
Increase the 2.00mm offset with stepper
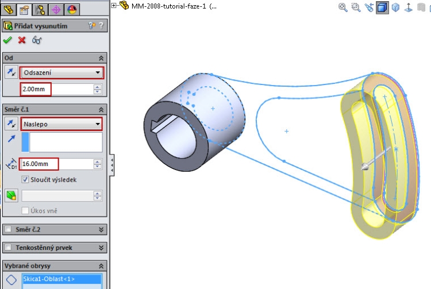[x=97, y=87]
